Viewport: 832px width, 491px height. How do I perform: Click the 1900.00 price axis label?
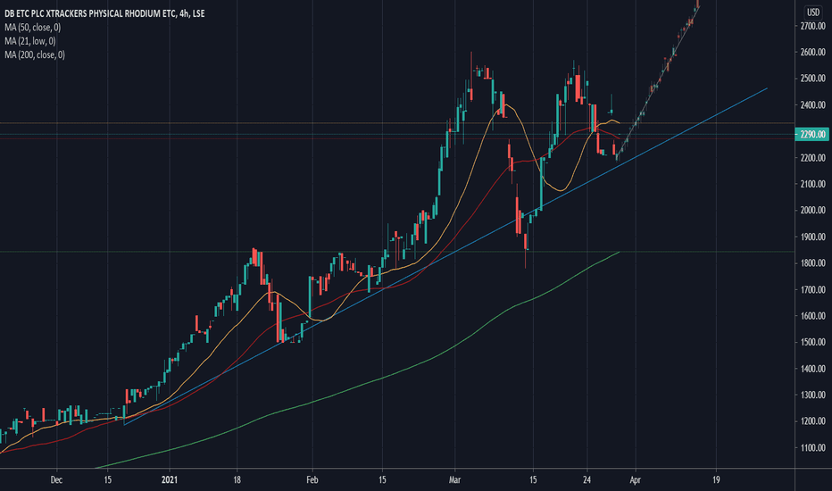point(813,237)
